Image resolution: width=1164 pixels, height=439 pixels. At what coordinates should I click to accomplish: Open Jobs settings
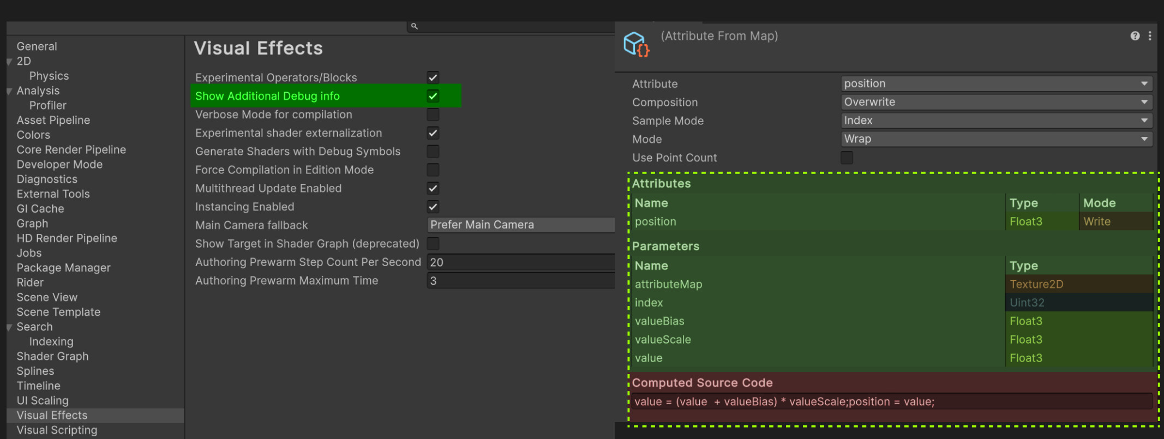pyautogui.click(x=29, y=252)
